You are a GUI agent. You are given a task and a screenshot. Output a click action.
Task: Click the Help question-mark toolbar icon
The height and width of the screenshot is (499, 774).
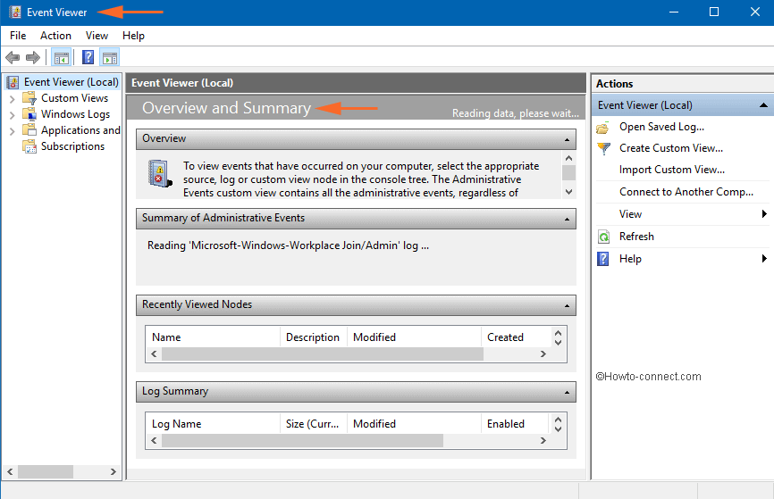coord(88,58)
